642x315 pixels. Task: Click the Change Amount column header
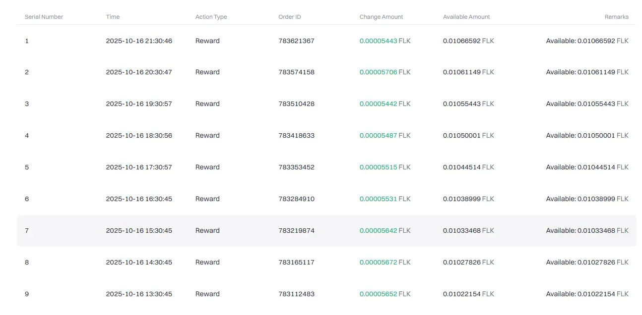click(x=381, y=17)
